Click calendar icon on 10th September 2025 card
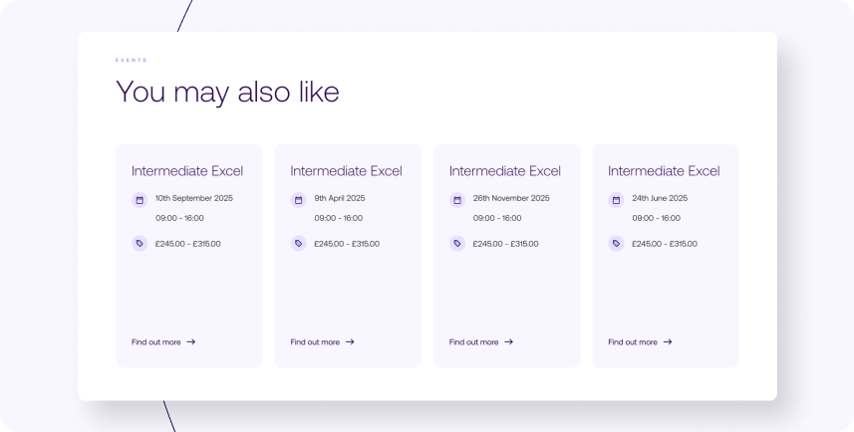This screenshot has width=854, height=432. click(x=140, y=200)
